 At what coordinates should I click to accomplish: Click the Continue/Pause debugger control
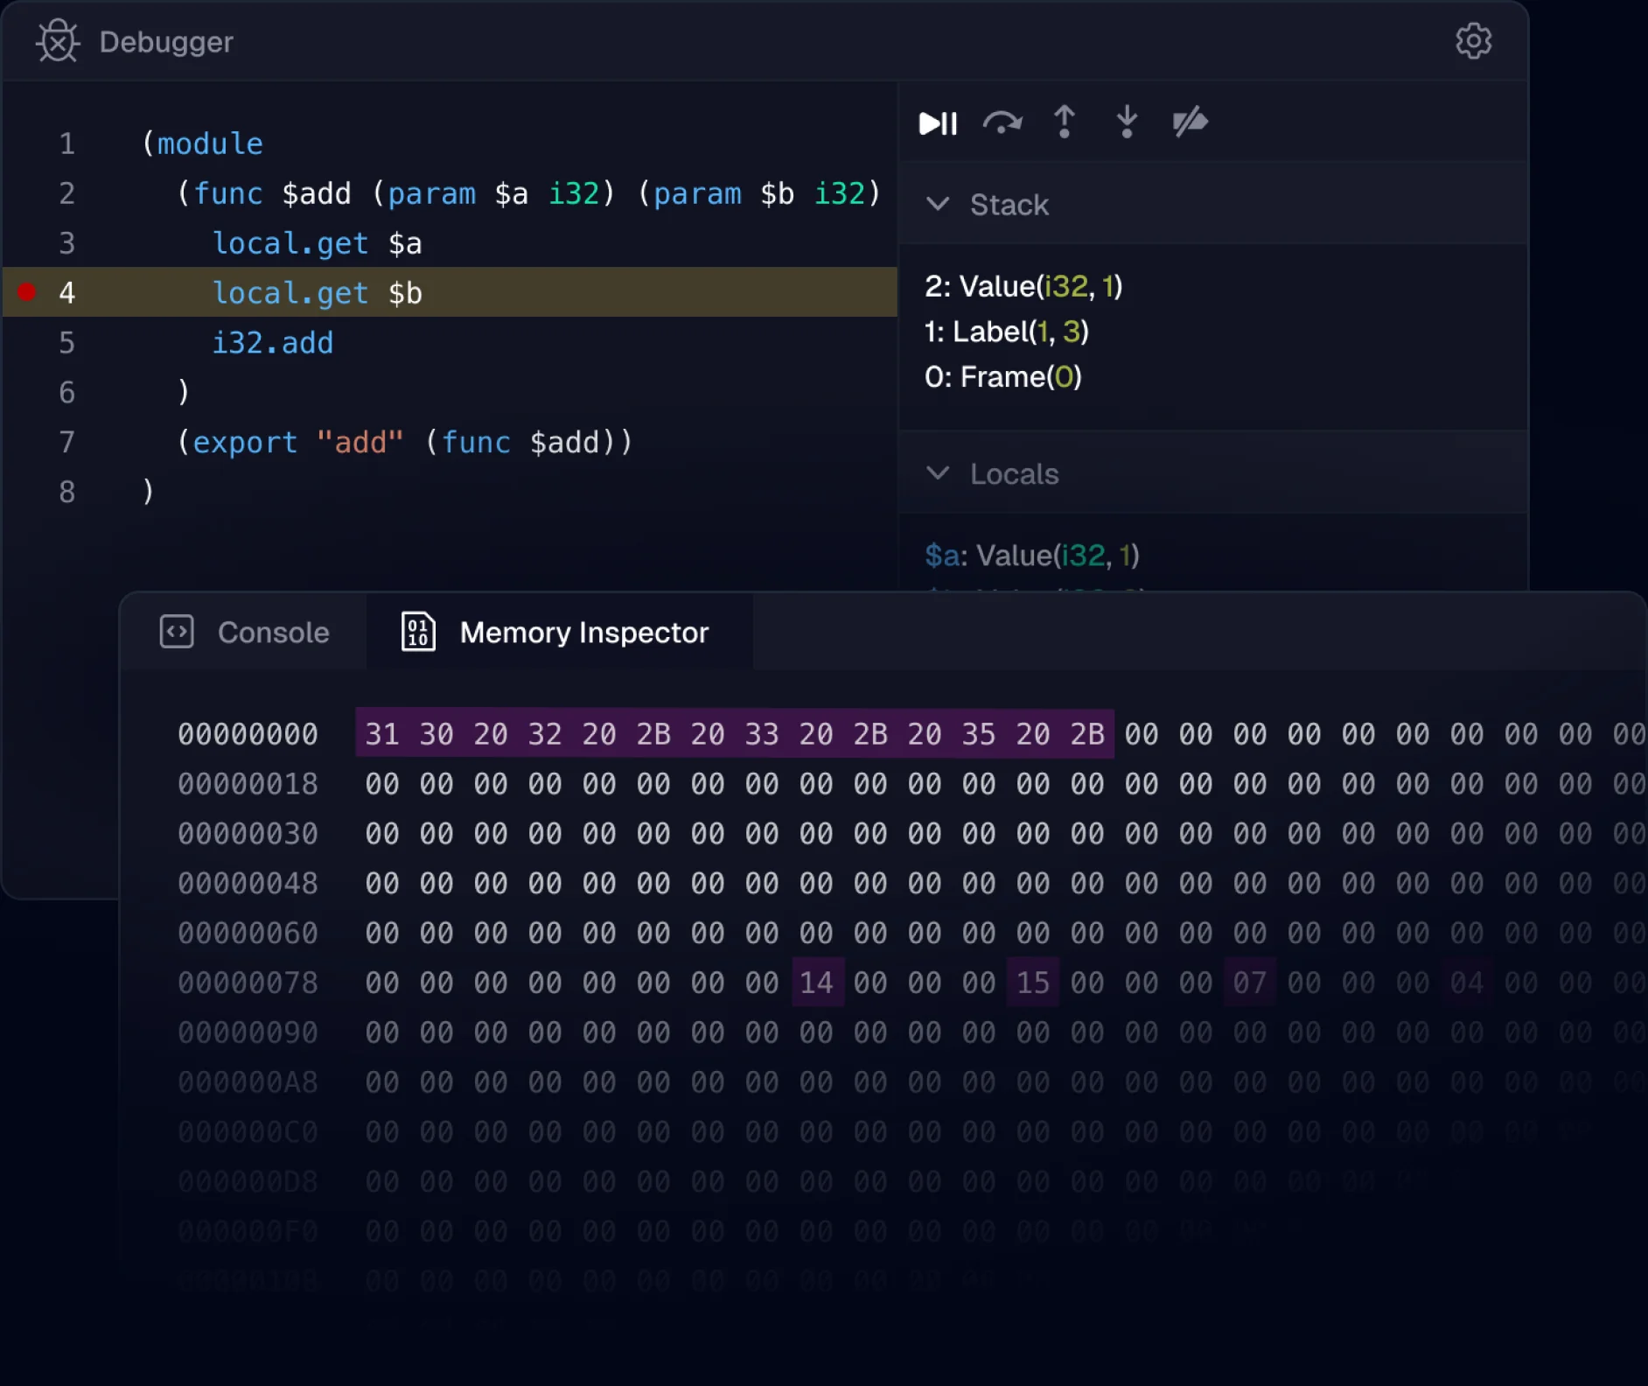click(937, 122)
